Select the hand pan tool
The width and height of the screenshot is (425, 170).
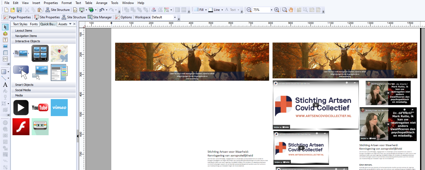[x=291, y=10]
